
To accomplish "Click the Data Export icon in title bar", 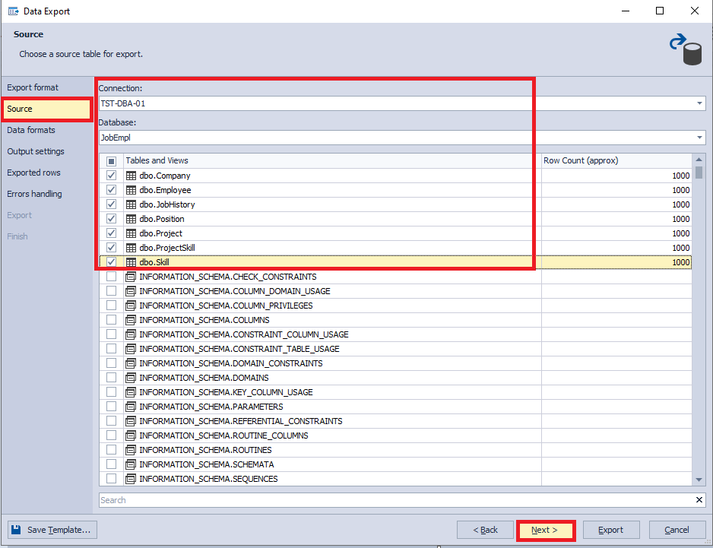I will click(13, 11).
